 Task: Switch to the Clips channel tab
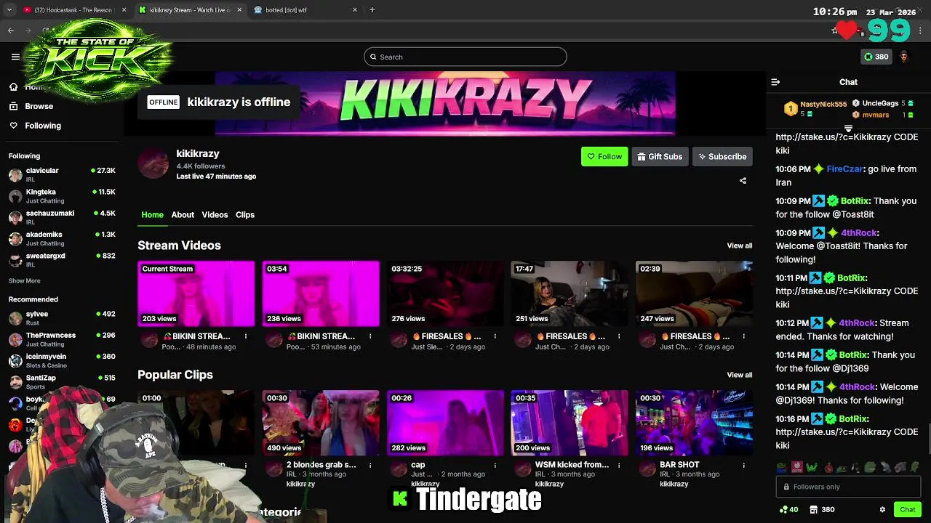[245, 215]
